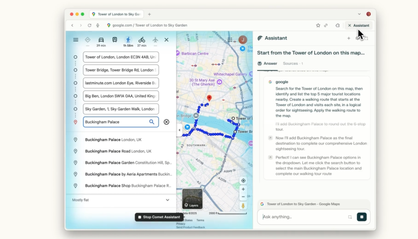Viewport: 418px width, 239px height.
Task: Click the Sky Garden waypoint field
Action: pos(121,109)
